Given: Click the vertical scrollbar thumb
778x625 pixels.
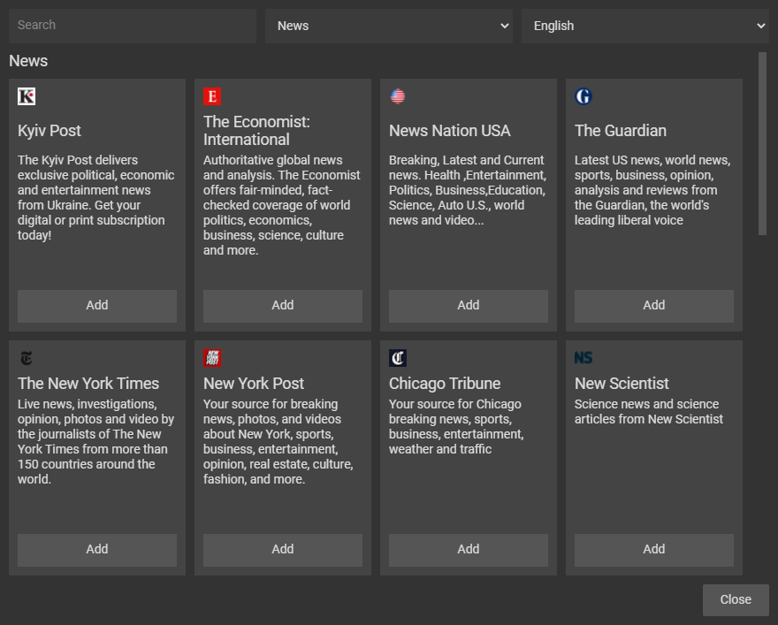Looking at the screenshot, I should (762, 144).
